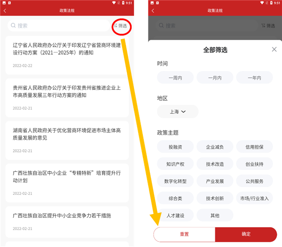Click 2022-02-22 date under 辽宁省 article
This screenshot has width=282, height=247.
pyautogui.click(x=23, y=65)
